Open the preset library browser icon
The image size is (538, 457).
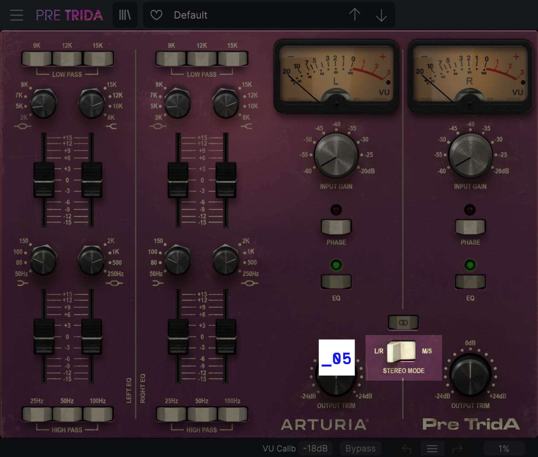click(125, 15)
